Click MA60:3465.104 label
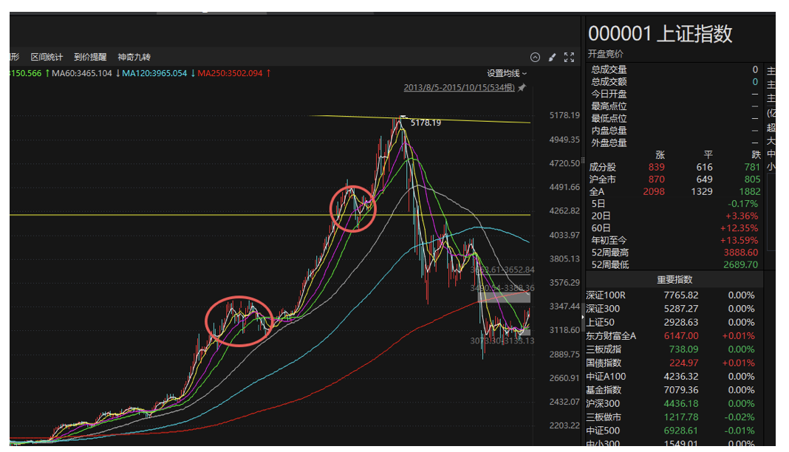The image size is (789, 452). (x=81, y=73)
